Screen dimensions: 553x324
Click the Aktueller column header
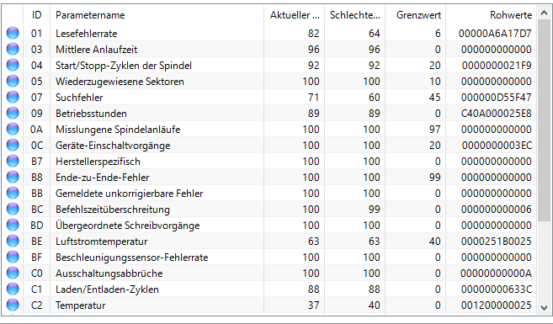pyautogui.click(x=294, y=15)
